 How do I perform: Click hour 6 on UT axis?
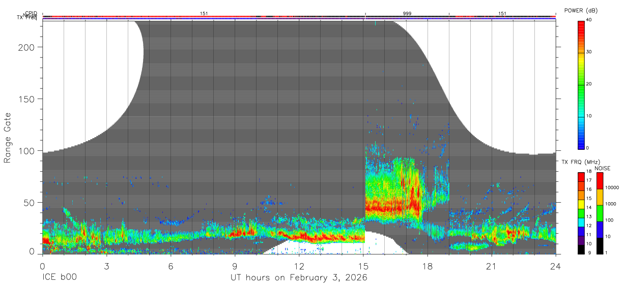171,266
